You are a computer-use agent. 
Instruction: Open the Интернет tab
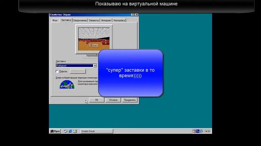[106, 20]
